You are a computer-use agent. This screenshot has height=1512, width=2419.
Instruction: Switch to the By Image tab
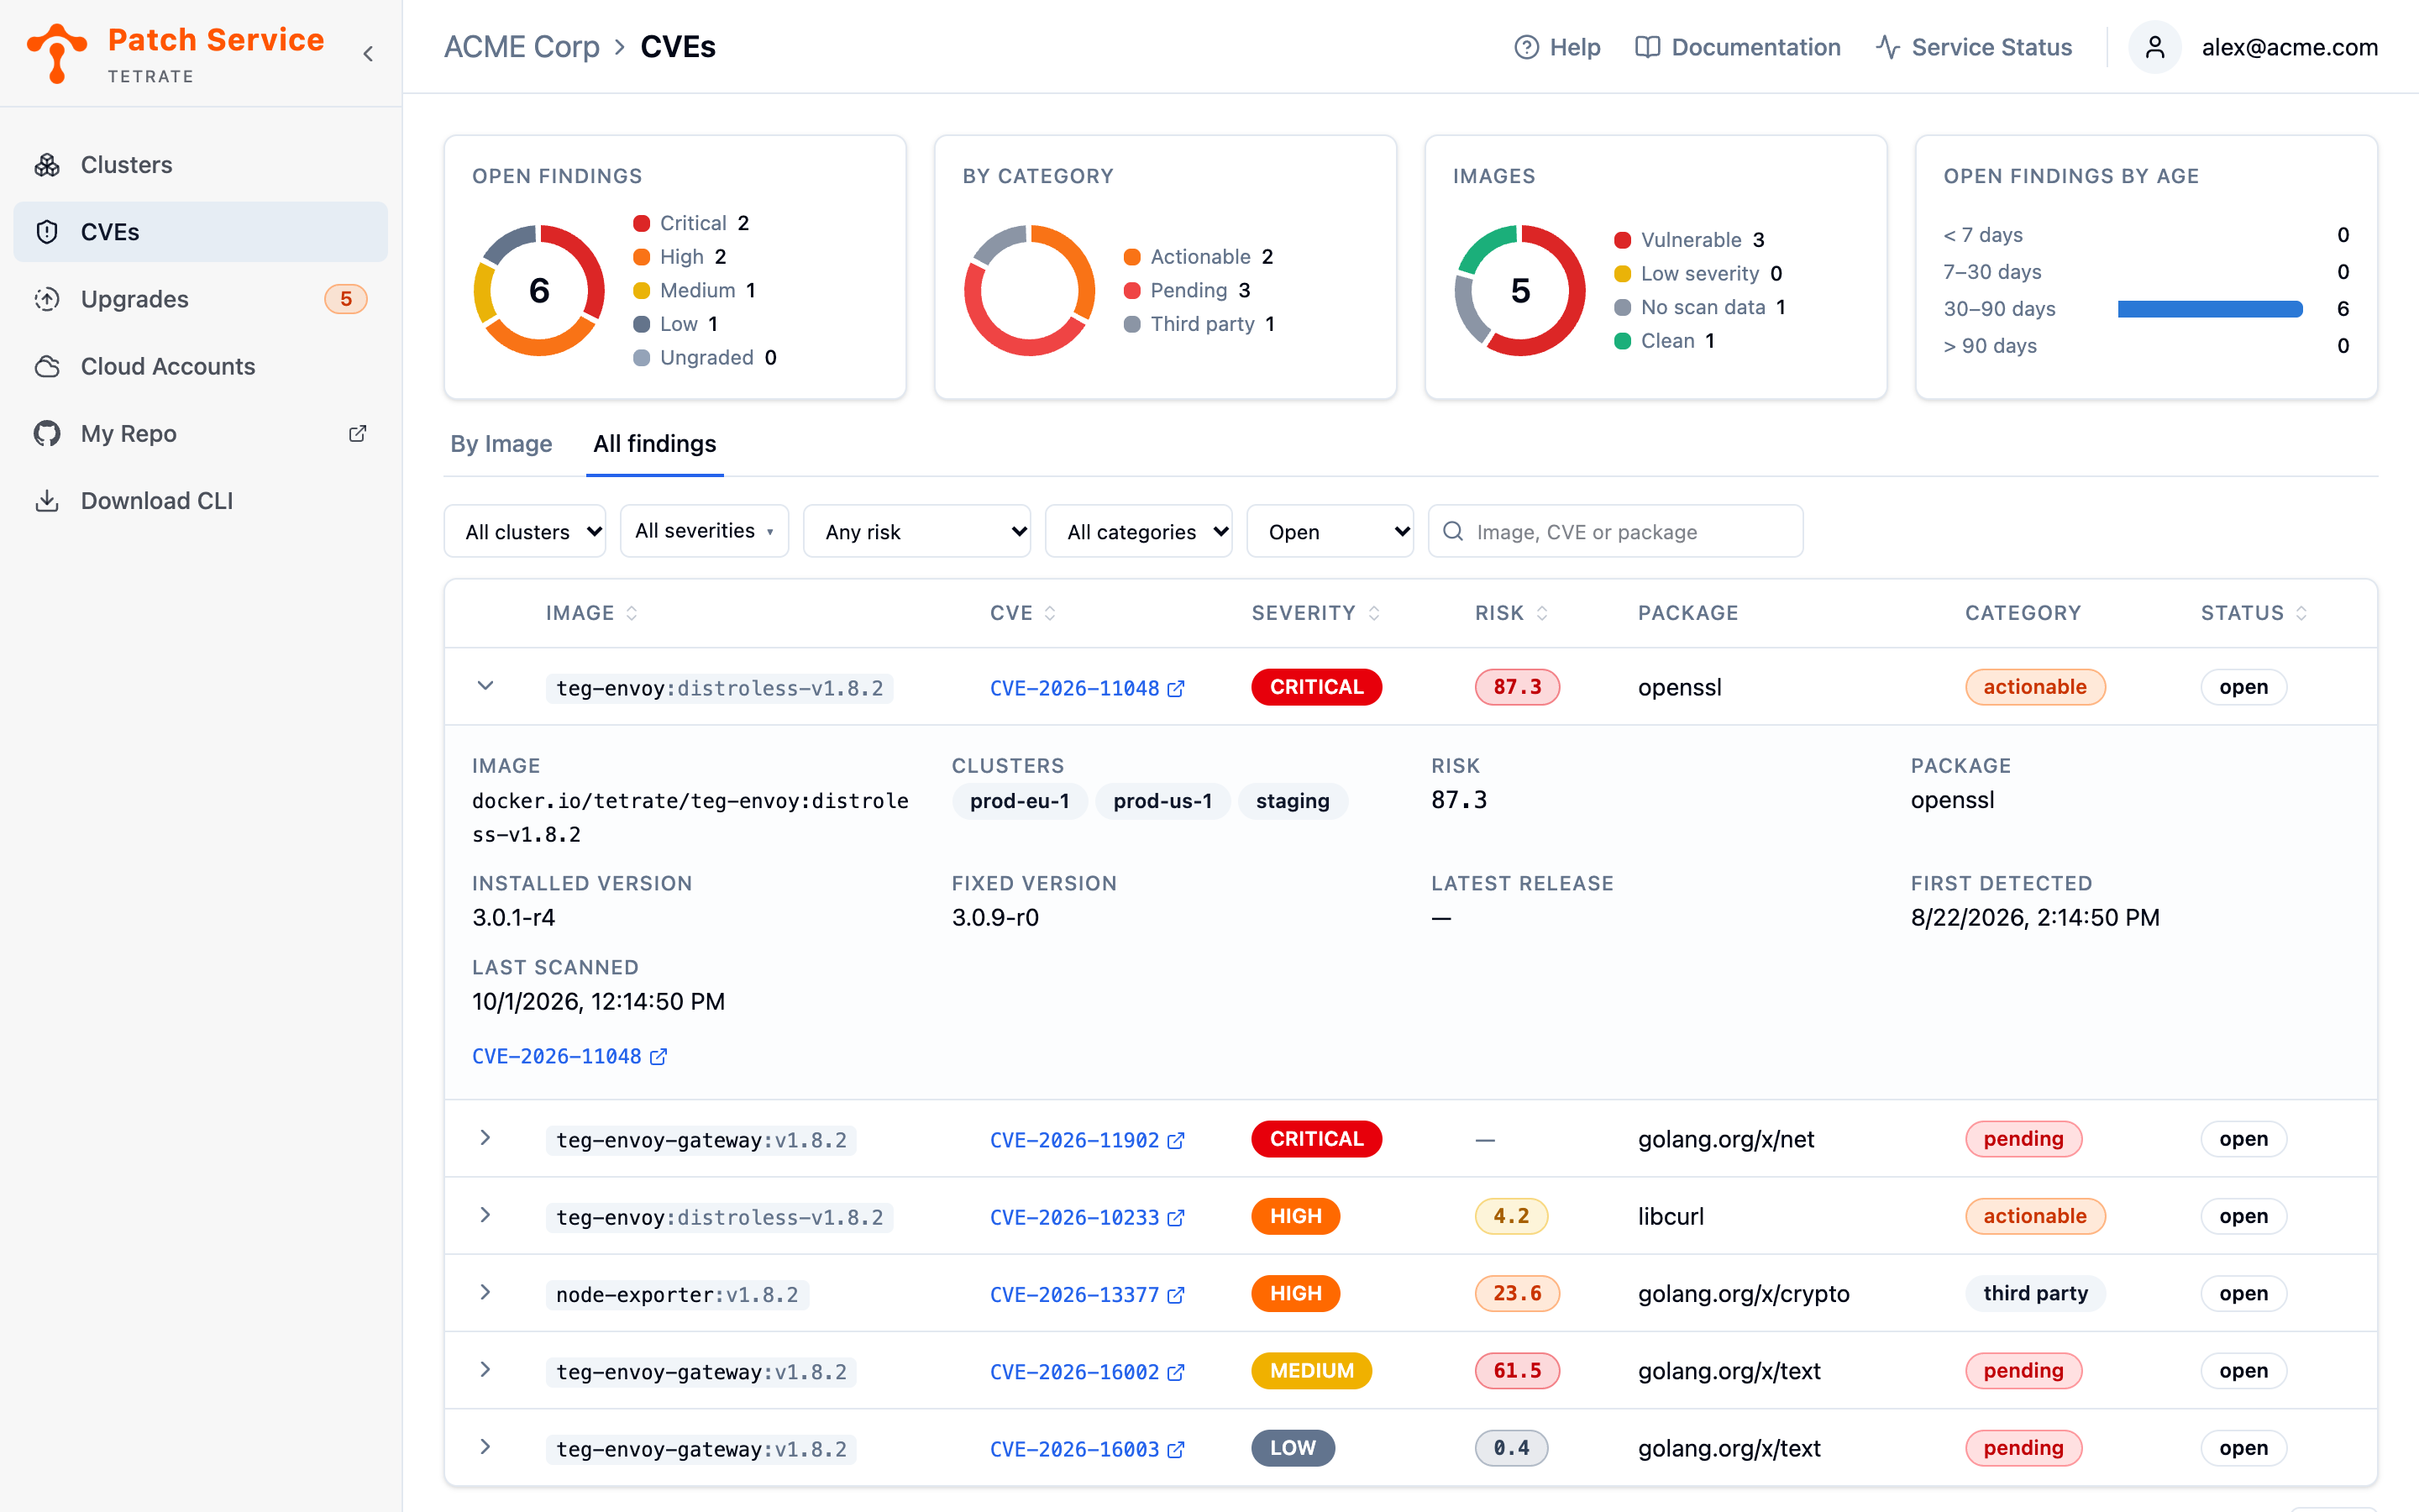point(501,444)
